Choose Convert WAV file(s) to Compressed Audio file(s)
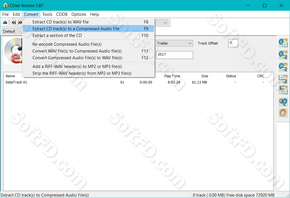 coord(88,51)
